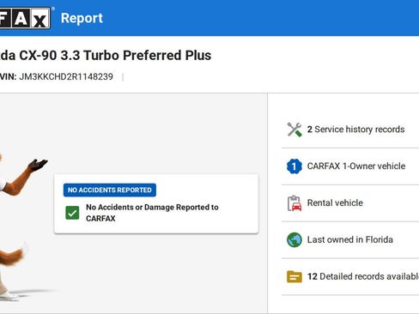419x314 pixels.
Task: Click the NO ACCIDENTS REPORTED blue badge
Action: [110, 190]
